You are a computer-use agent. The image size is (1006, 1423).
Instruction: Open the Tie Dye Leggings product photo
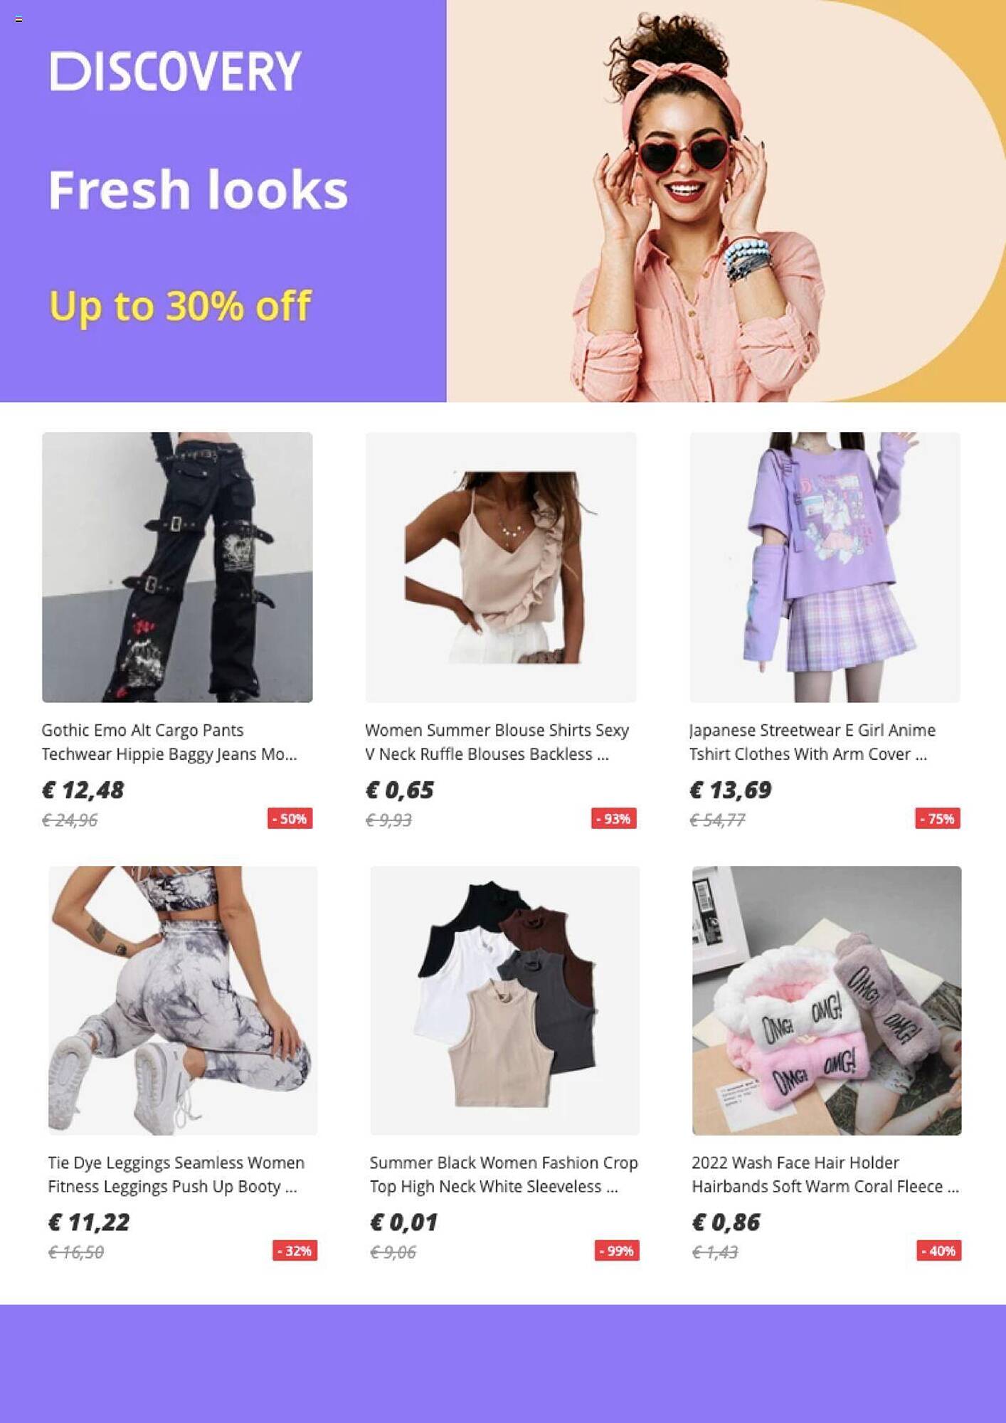183,1000
